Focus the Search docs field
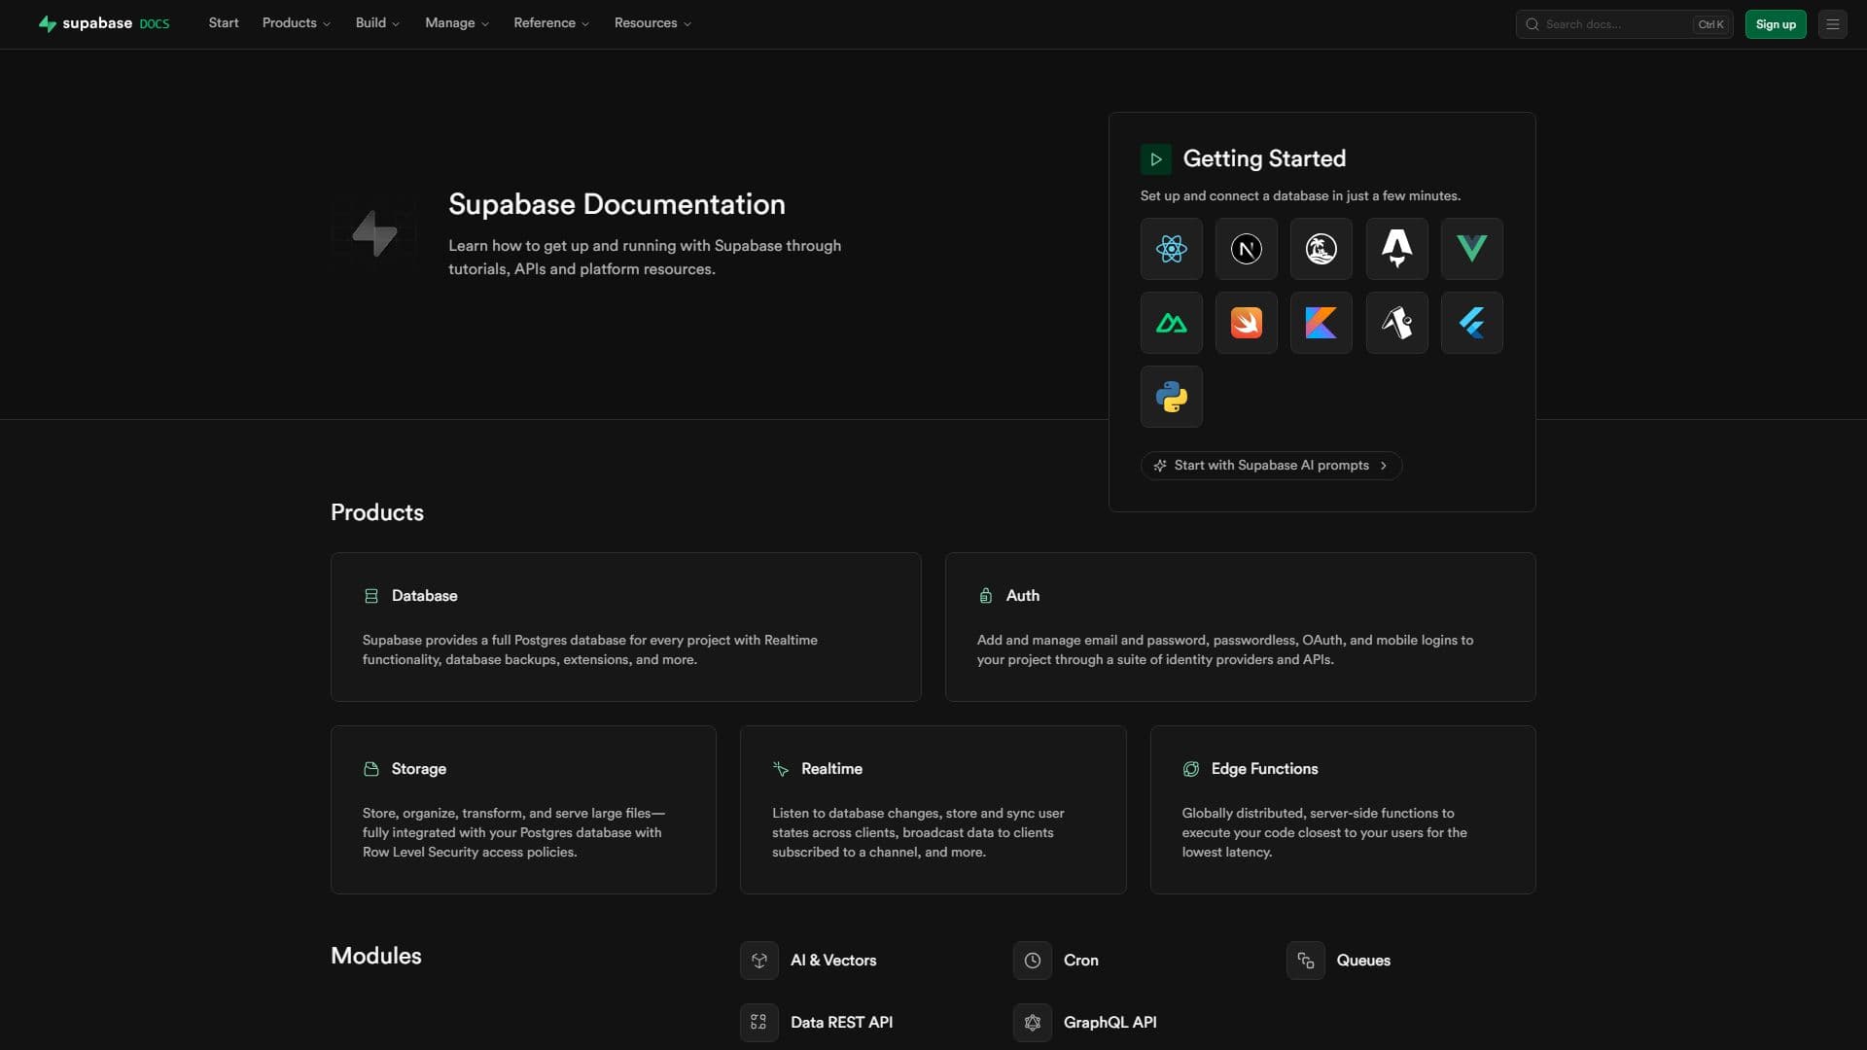 [x=1624, y=24]
